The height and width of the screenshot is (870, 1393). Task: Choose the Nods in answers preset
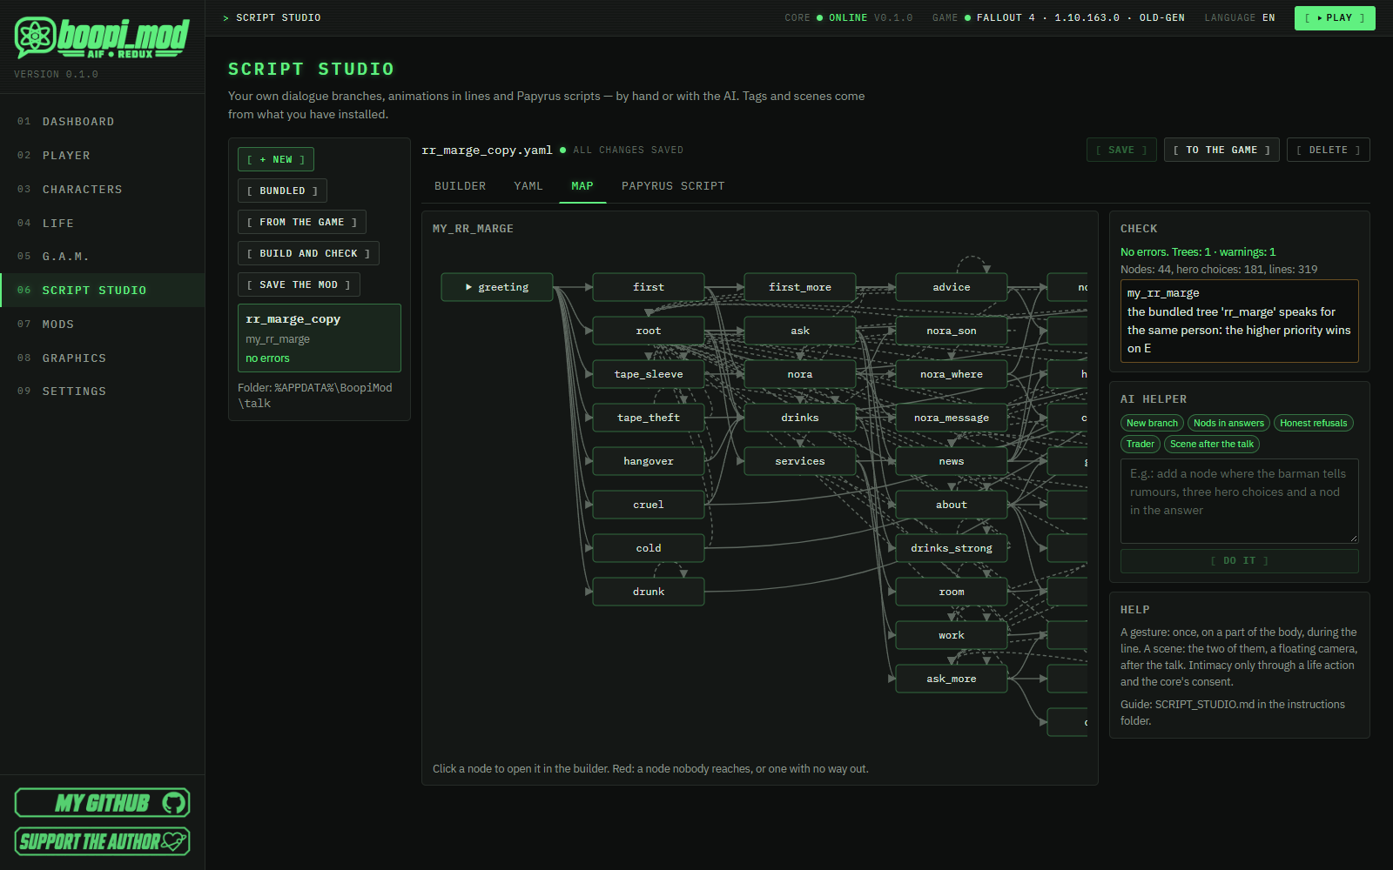pyautogui.click(x=1228, y=423)
